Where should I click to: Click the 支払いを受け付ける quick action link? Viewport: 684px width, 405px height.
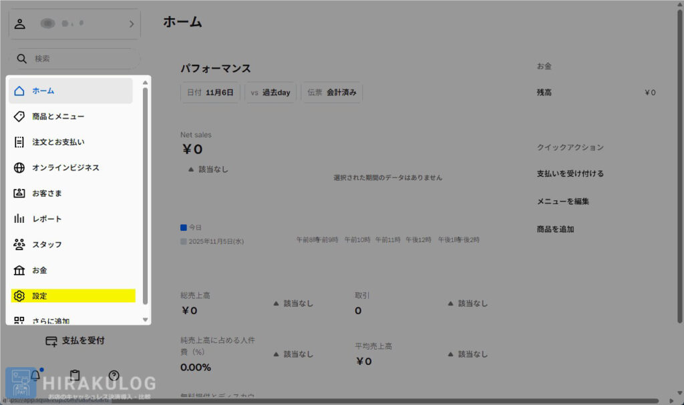(570, 173)
